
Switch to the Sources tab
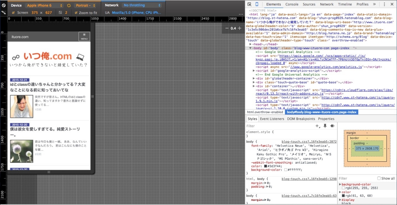coord(309,4)
